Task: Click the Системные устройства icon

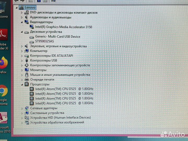Action: point(27,113)
